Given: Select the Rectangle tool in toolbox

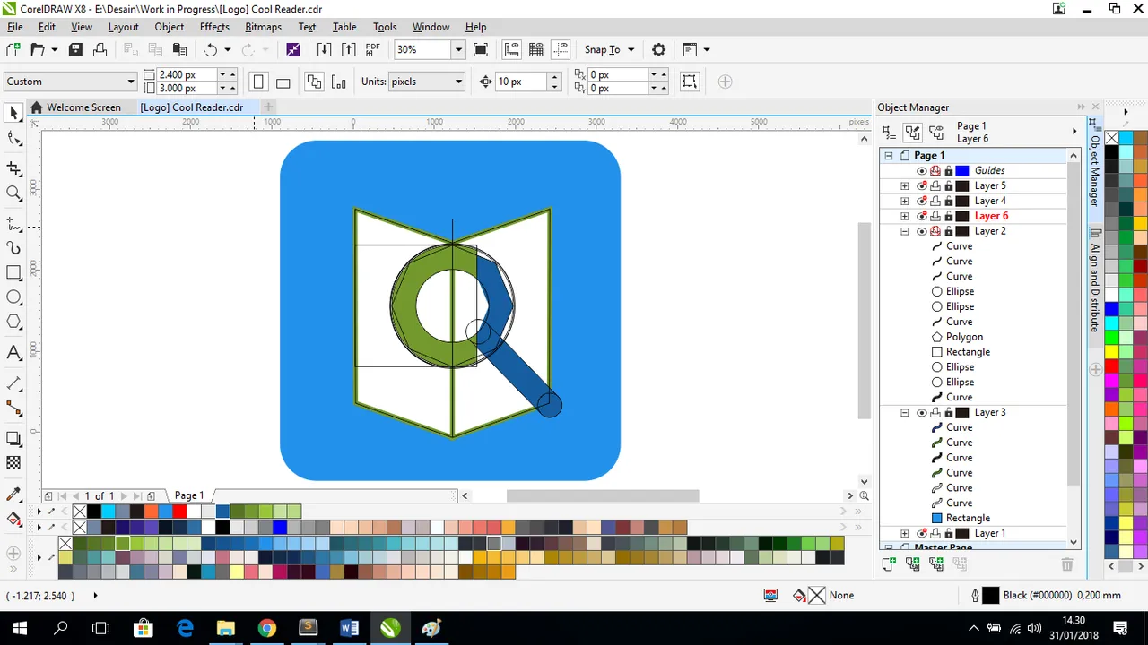Looking at the screenshot, I should [13, 272].
